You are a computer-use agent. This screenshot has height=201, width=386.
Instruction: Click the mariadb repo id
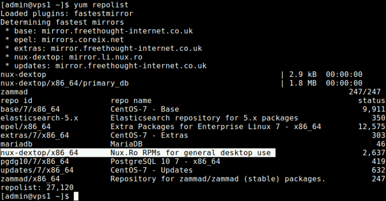(x=17, y=144)
